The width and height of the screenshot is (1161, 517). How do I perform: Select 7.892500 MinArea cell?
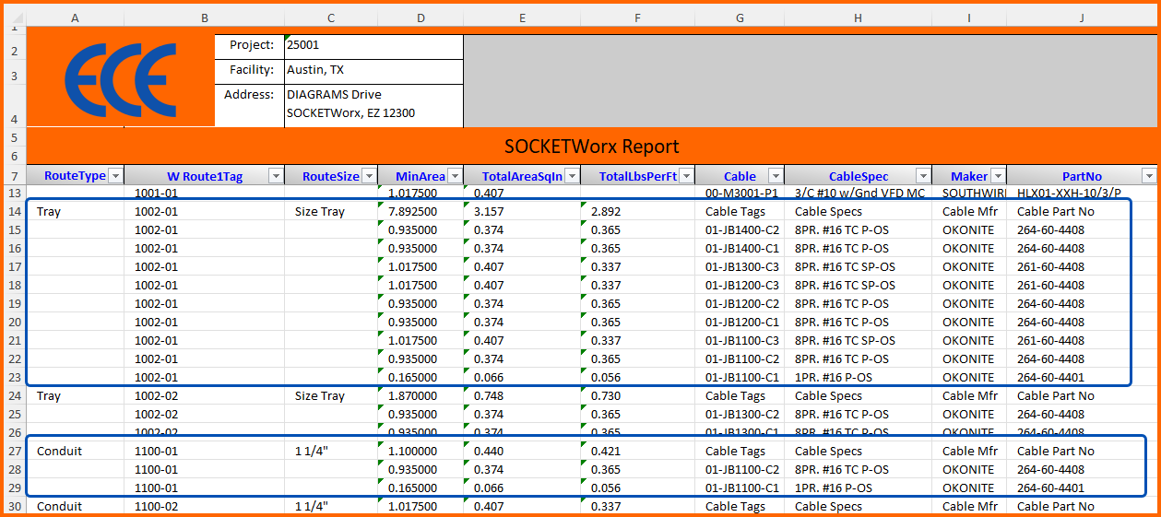pos(421,212)
